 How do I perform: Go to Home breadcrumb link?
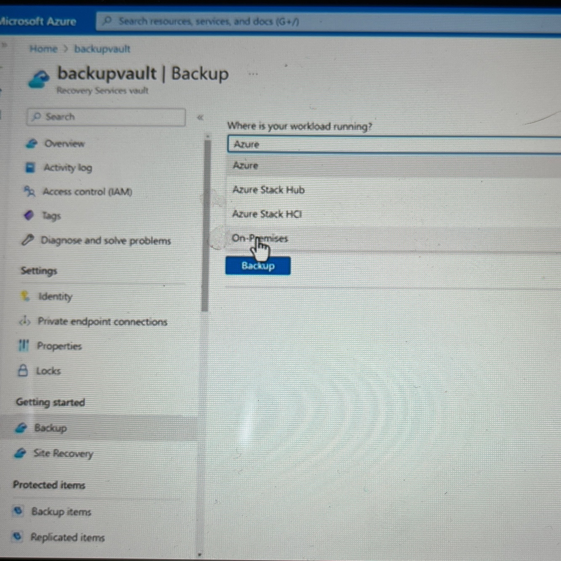[x=43, y=49]
